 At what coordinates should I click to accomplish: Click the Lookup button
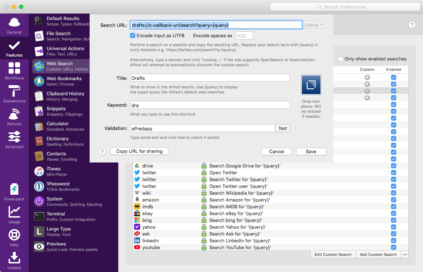pos(314,25)
